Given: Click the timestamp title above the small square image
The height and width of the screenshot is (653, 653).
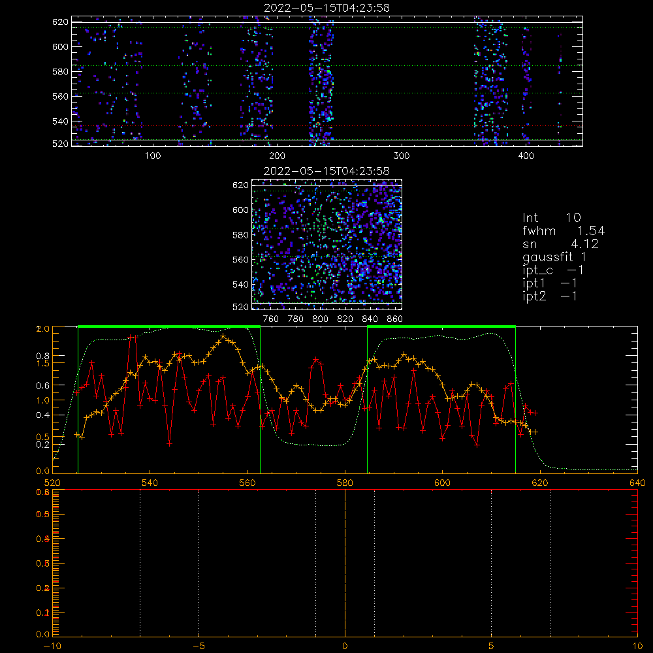Looking at the screenshot, I should [x=327, y=171].
